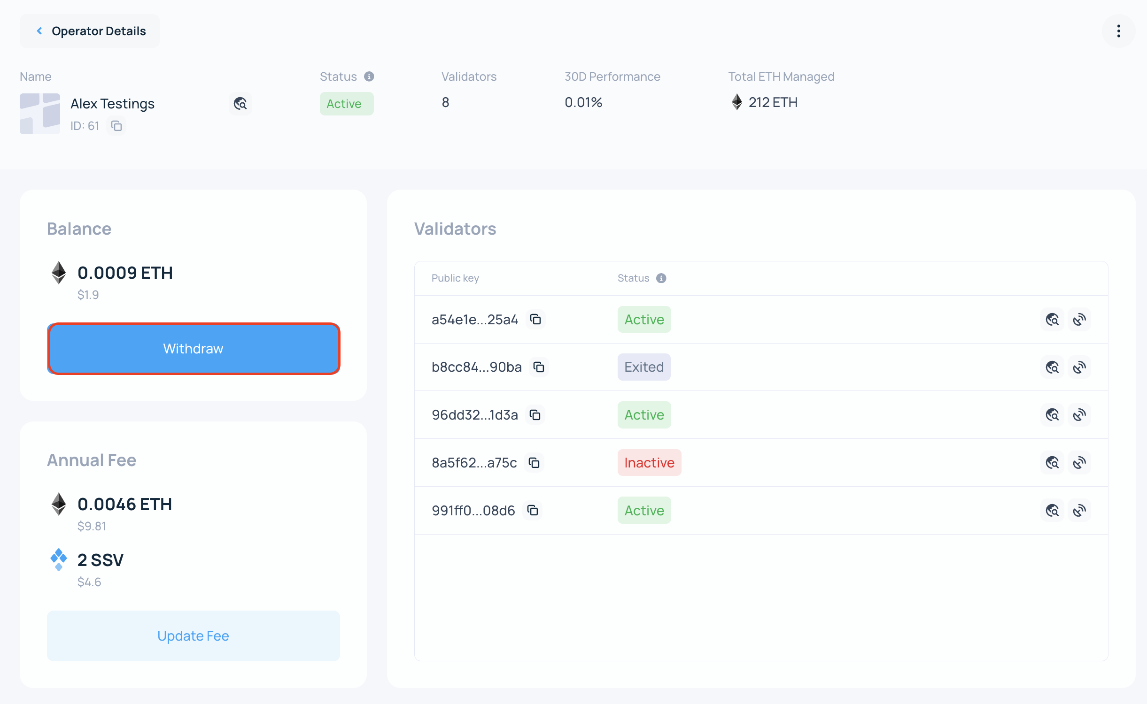The image size is (1147, 704).
Task: Open explorer for validator 96dd32...1d3a
Action: click(x=1052, y=415)
